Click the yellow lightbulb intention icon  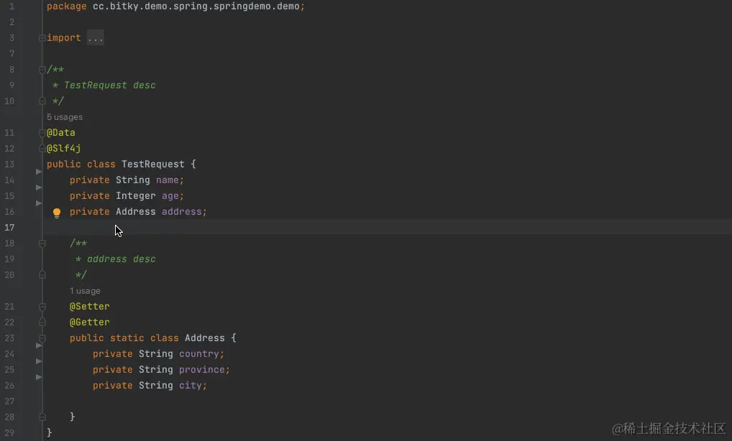[x=57, y=213]
